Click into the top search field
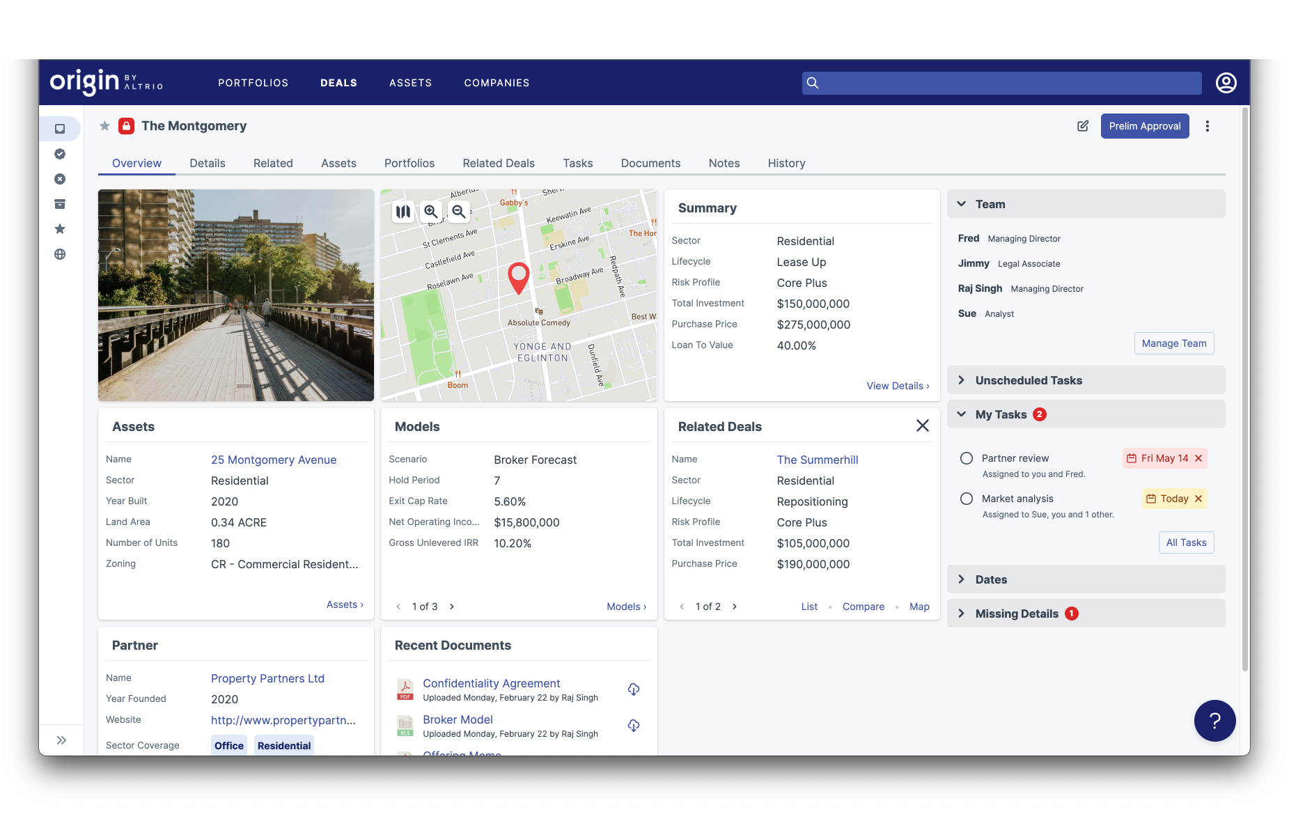The height and width of the screenshot is (828, 1289). [x=1001, y=83]
